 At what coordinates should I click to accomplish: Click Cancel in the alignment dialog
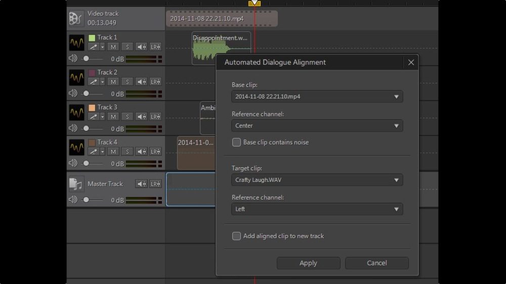coord(376,263)
